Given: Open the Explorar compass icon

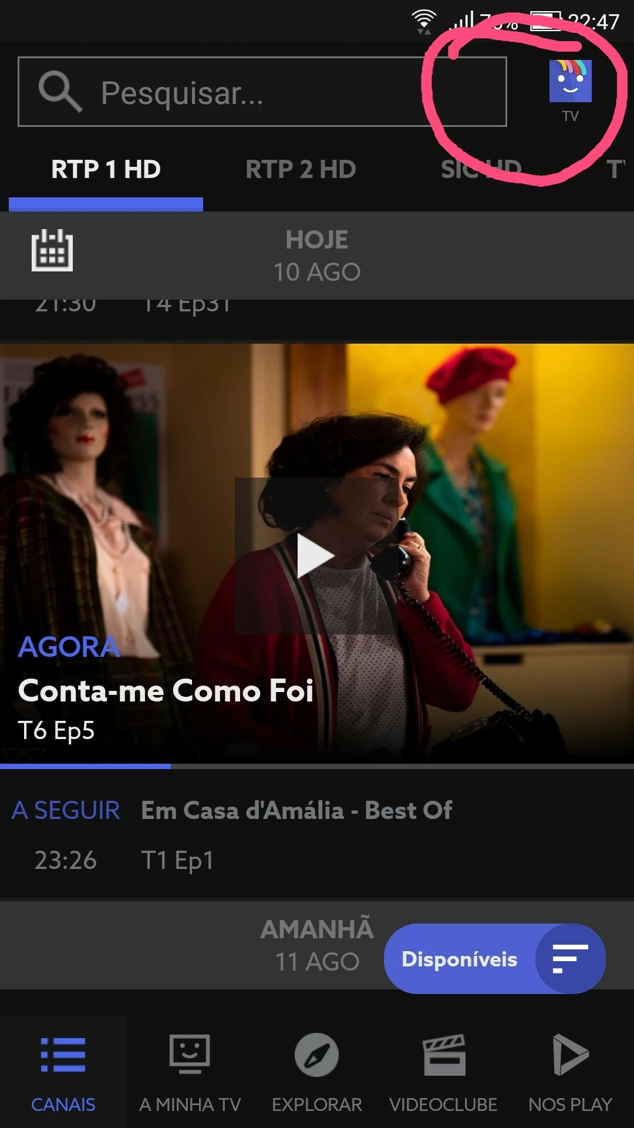Looking at the screenshot, I should coord(316,1055).
